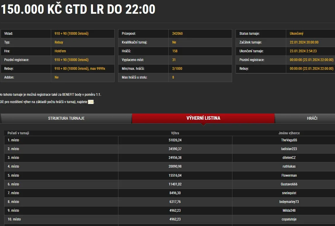Open Milda248 player profile

[289, 211]
